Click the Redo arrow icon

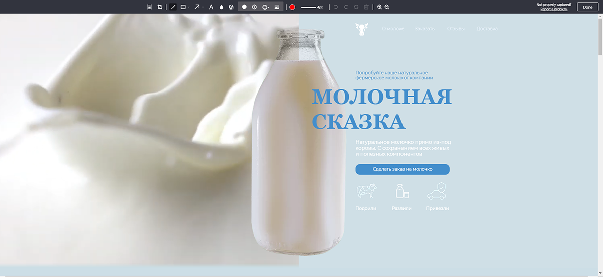tap(346, 7)
